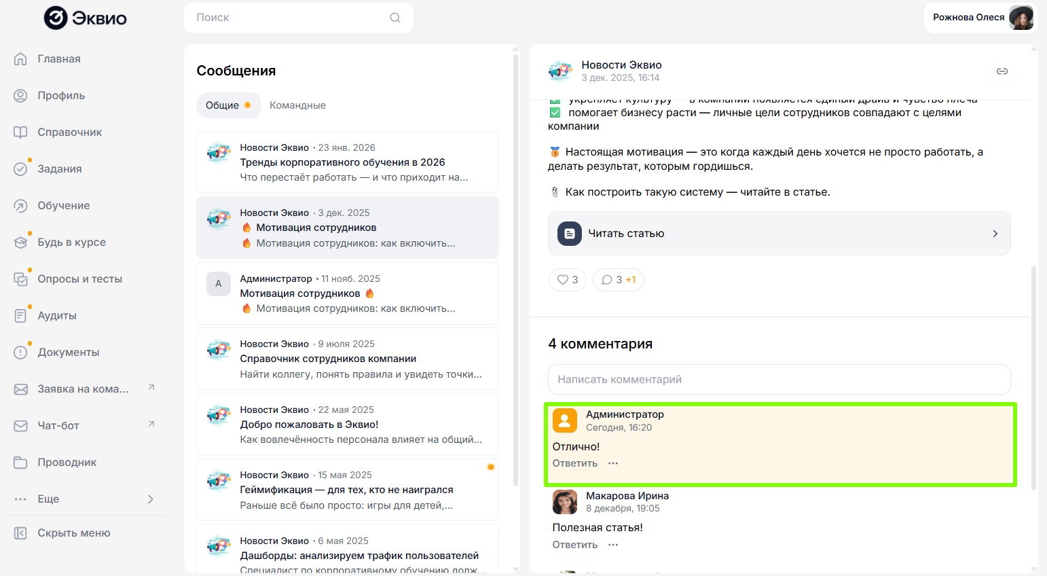Click Администратор avatar in the comment
Image resolution: width=1047 pixels, height=576 pixels.
click(565, 420)
